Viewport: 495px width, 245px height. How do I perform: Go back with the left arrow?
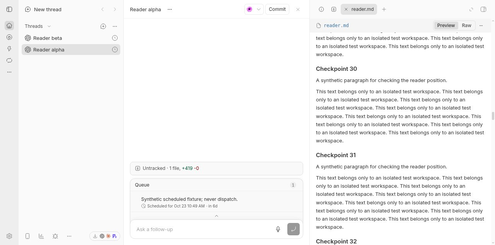click(102, 9)
